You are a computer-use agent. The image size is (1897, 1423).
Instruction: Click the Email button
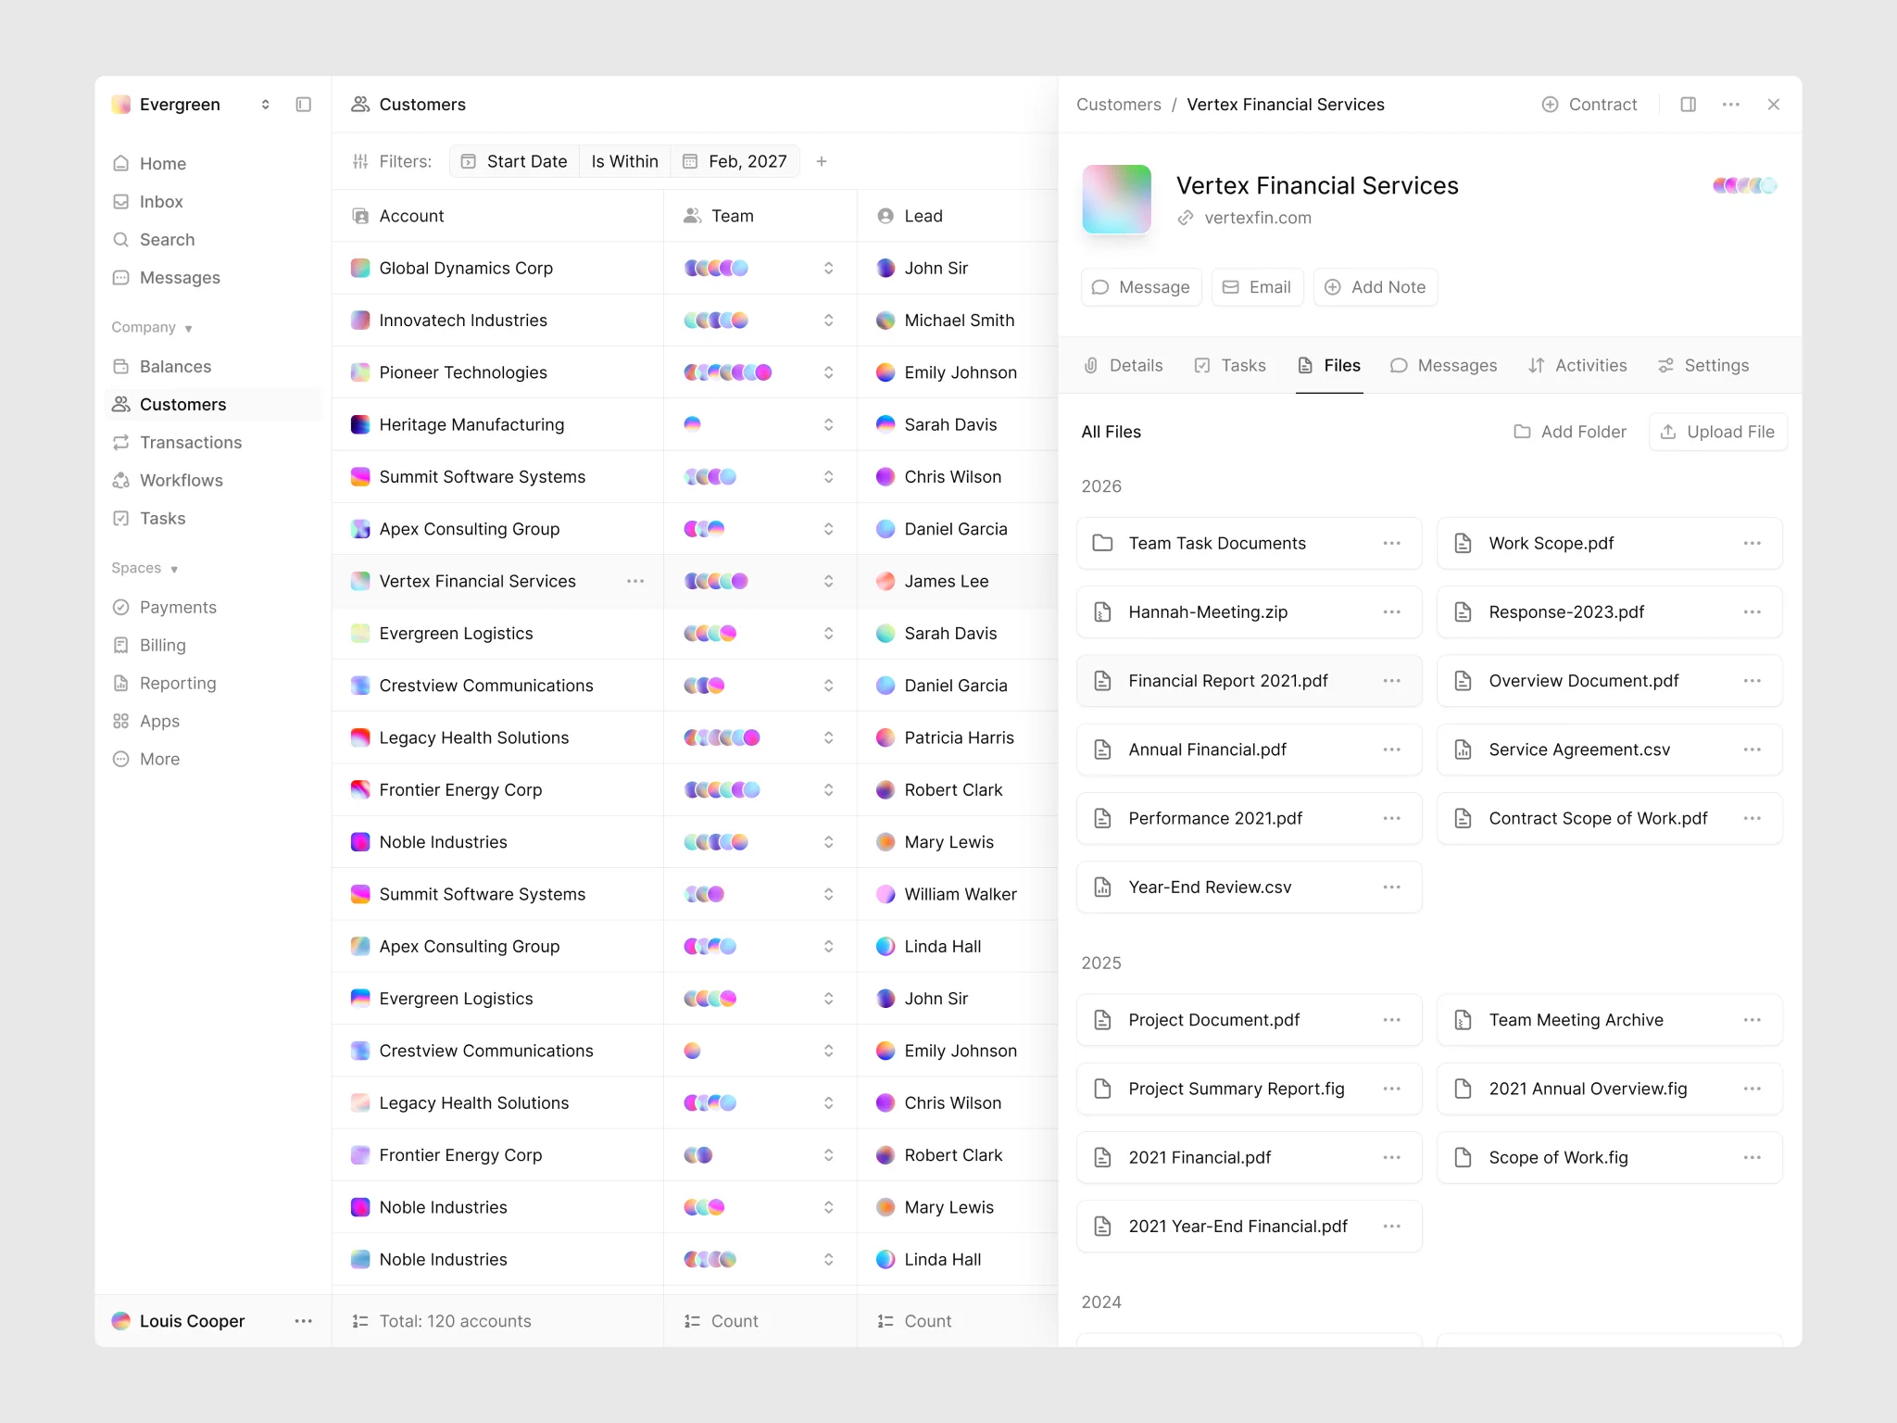click(x=1257, y=287)
